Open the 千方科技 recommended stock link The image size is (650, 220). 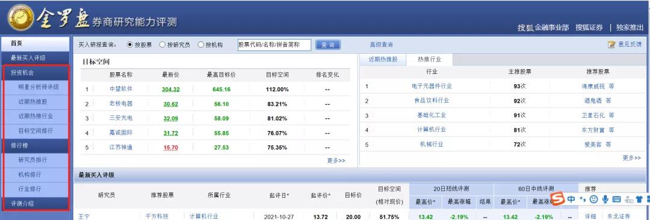[x=157, y=216]
